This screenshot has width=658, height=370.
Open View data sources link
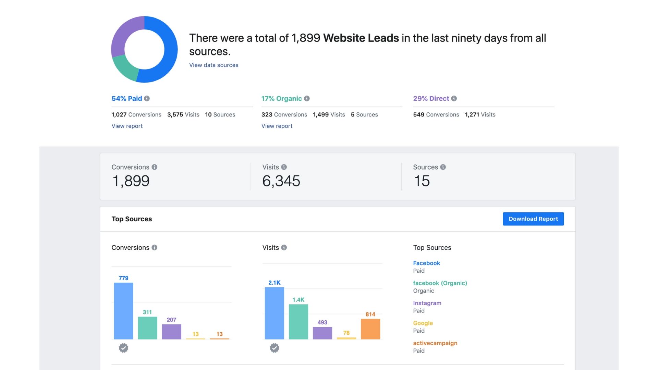pos(214,65)
